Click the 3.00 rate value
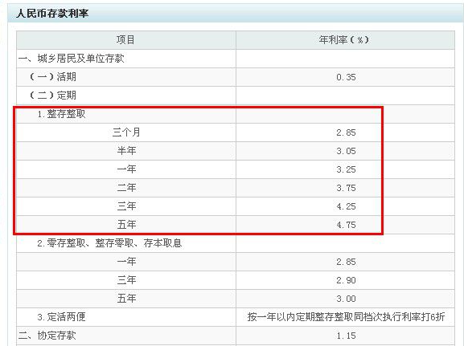 (x=346, y=299)
